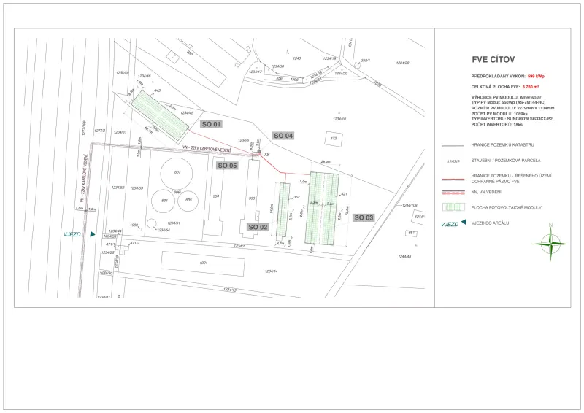584x413 pixels.
Task: Click 'HRANICE POZEMKŮ KATASTRU' legend label
Action: click(502, 145)
